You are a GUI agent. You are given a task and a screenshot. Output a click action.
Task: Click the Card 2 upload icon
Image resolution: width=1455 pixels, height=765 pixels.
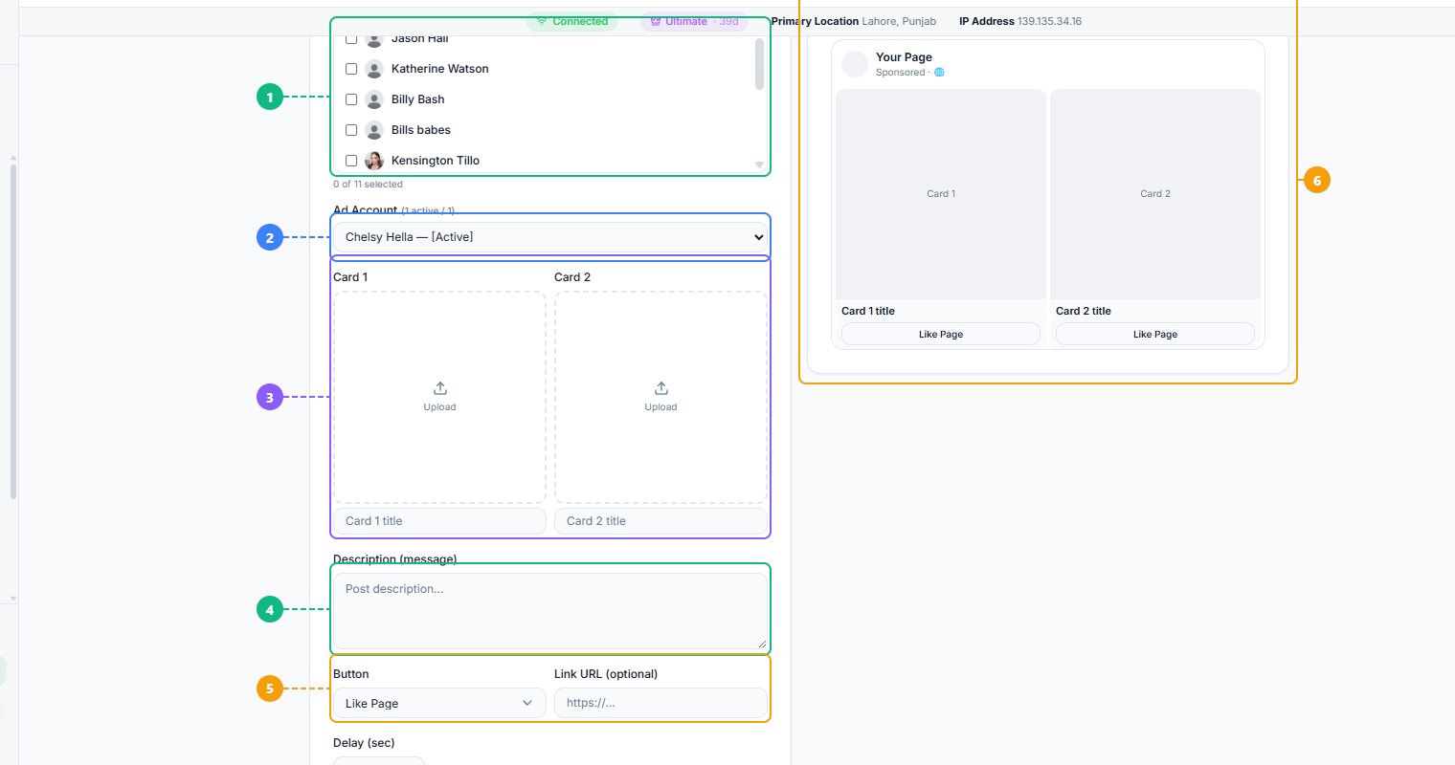[661, 388]
